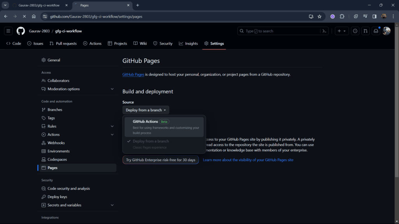Navigate back in browser history
This screenshot has height=224, width=399.
(x=5, y=16)
